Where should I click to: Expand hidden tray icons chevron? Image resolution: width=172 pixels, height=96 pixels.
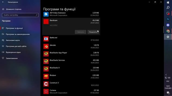click(166, 75)
